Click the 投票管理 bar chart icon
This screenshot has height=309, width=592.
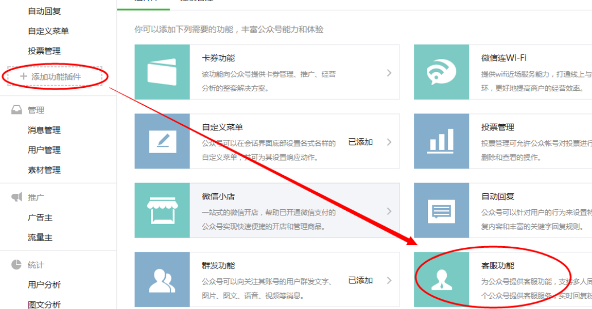(442, 141)
